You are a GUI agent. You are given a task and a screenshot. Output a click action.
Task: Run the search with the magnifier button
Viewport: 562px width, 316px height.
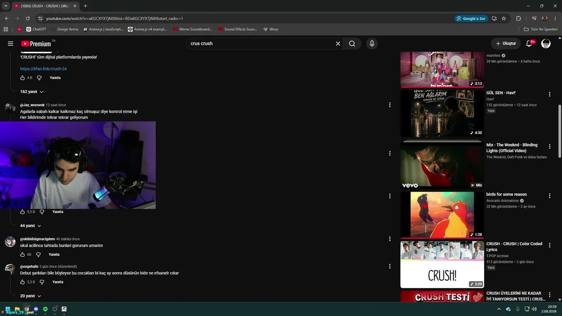pyautogui.click(x=352, y=43)
